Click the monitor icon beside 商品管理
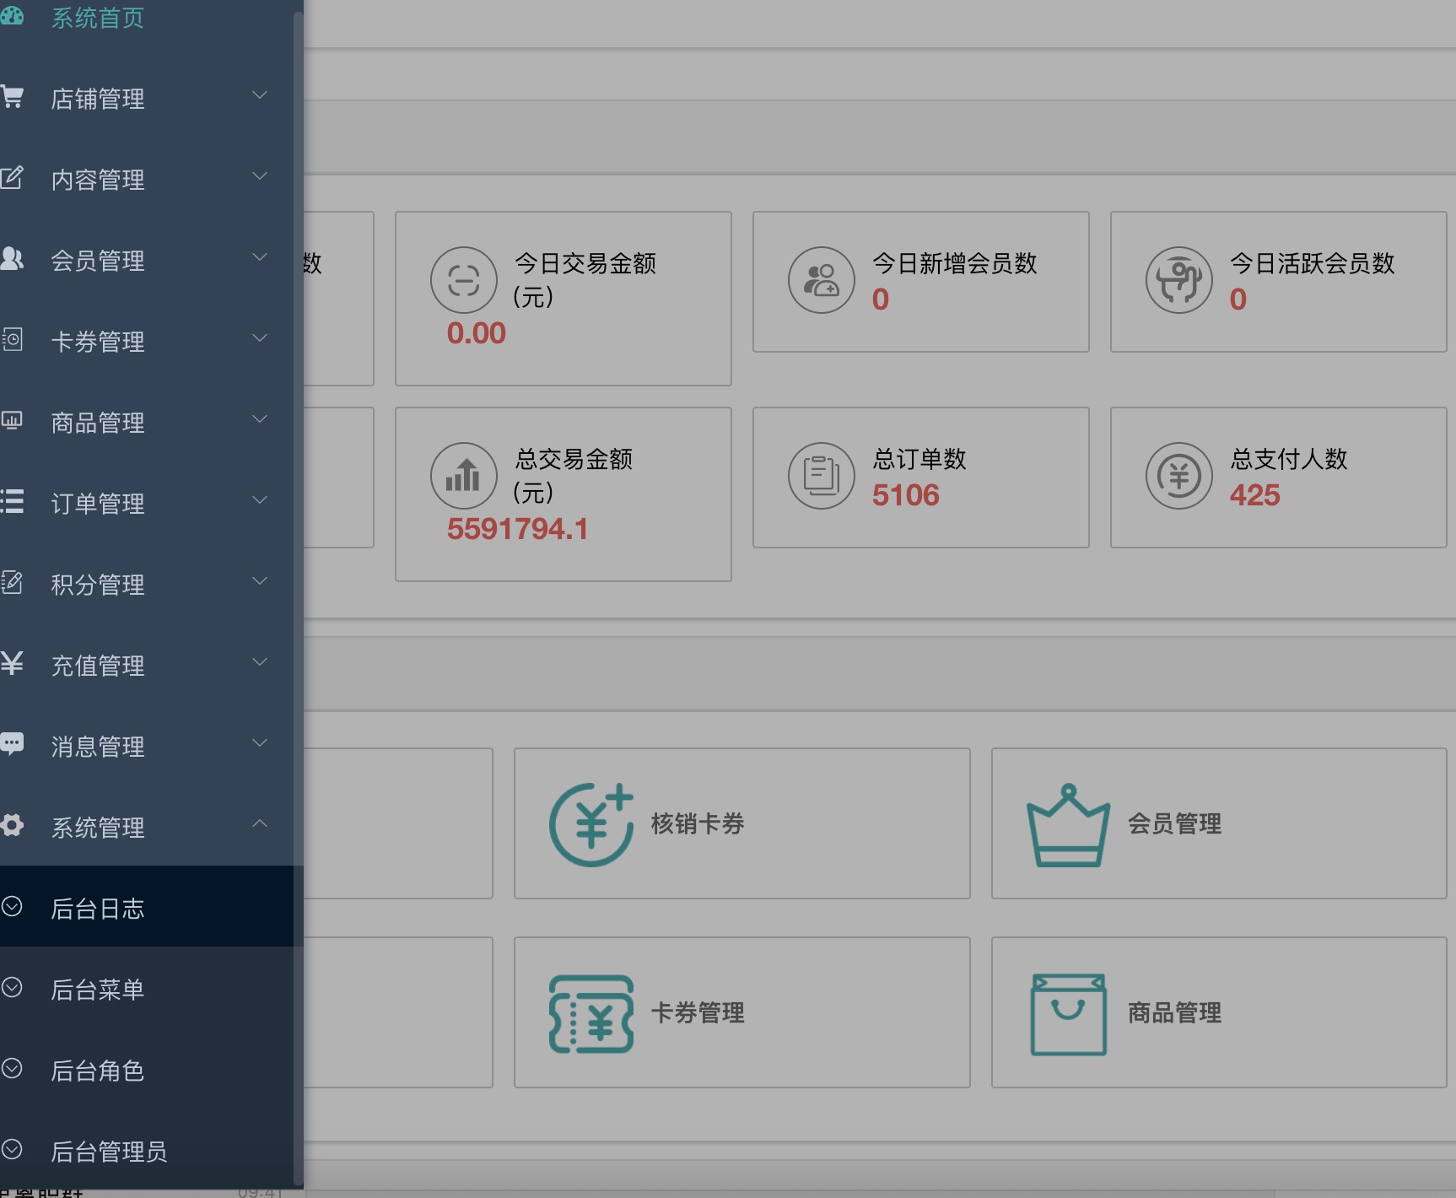 pyautogui.click(x=12, y=420)
